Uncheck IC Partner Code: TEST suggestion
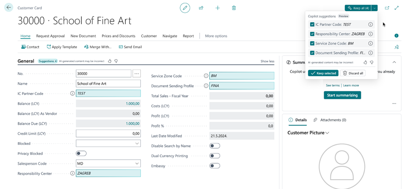 [312, 24]
